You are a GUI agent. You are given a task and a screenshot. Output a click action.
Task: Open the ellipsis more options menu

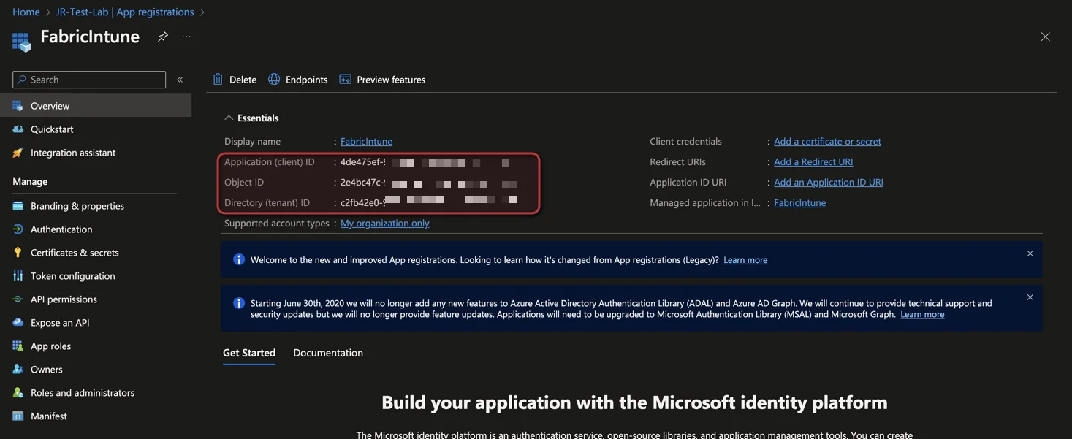[186, 37]
